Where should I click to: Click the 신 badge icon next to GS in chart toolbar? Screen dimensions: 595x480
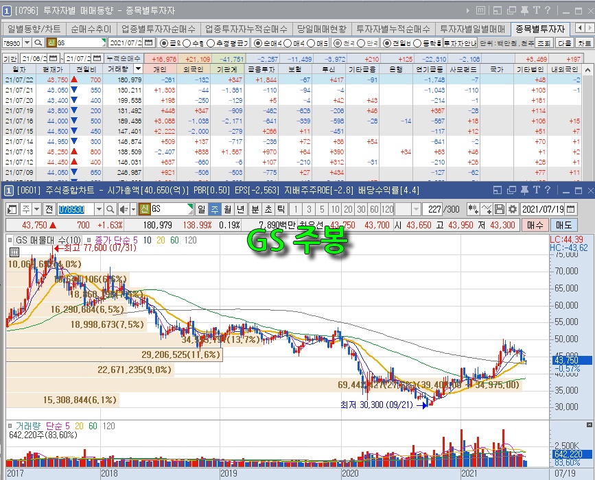(145, 209)
